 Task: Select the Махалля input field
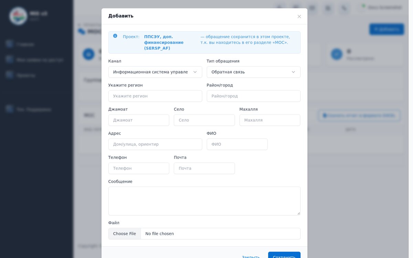coord(270,120)
